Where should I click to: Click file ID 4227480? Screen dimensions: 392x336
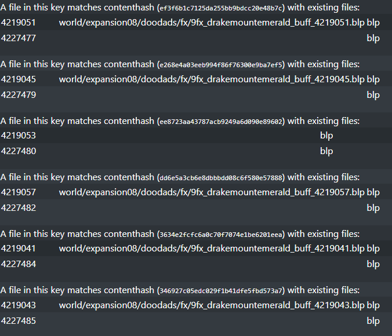pos(18,151)
